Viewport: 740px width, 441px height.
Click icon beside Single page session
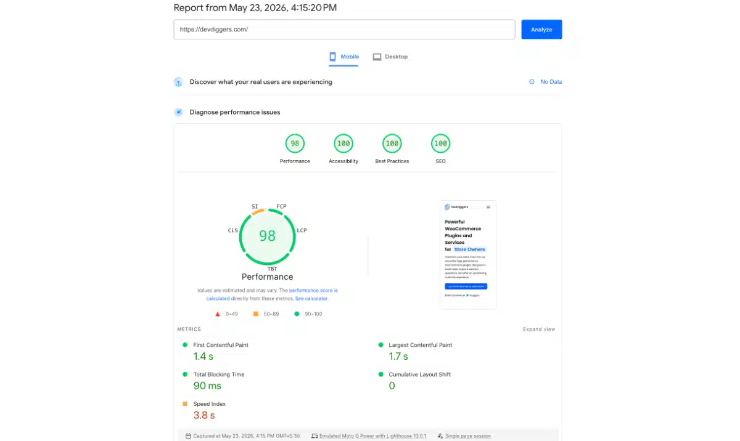coord(440,436)
